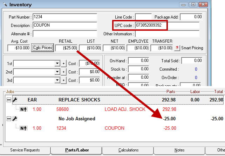
Task: Click the COUPON description in jobs list
Action: coord(115,128)
